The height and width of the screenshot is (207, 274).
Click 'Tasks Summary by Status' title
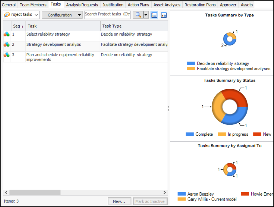click(x=229, y=80)
